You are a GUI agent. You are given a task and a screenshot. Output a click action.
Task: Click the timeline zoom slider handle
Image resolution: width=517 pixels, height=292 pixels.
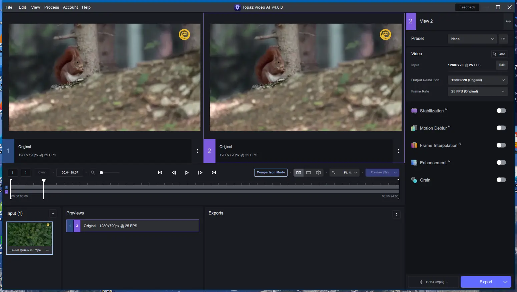point(101,173)
